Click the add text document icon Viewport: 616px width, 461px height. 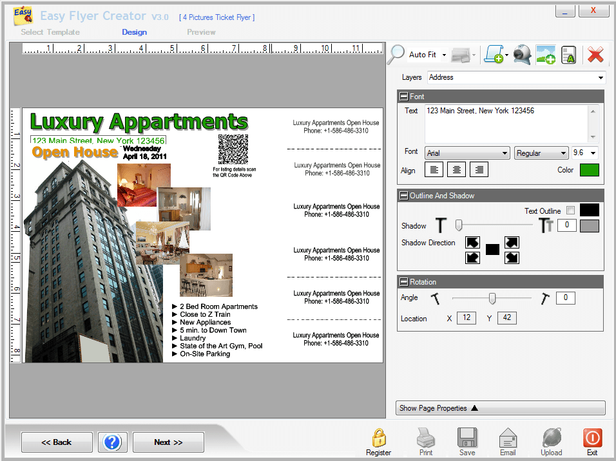click(568, 55)
